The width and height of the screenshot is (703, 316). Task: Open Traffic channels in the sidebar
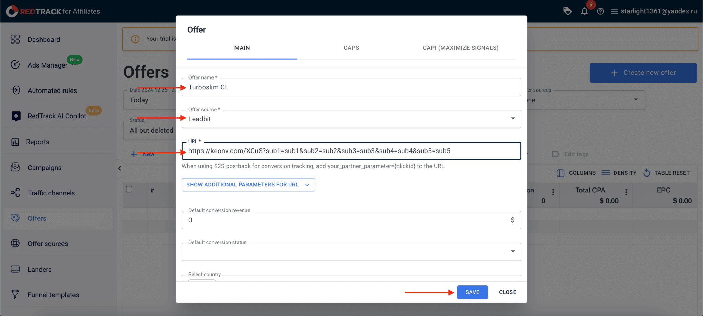(51, 193)
